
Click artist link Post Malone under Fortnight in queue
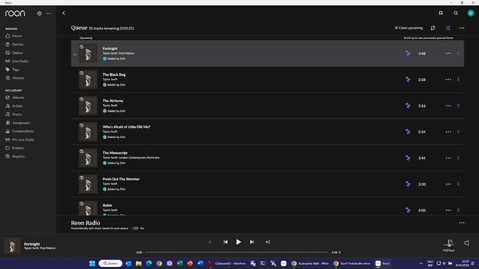coord(126,53)
